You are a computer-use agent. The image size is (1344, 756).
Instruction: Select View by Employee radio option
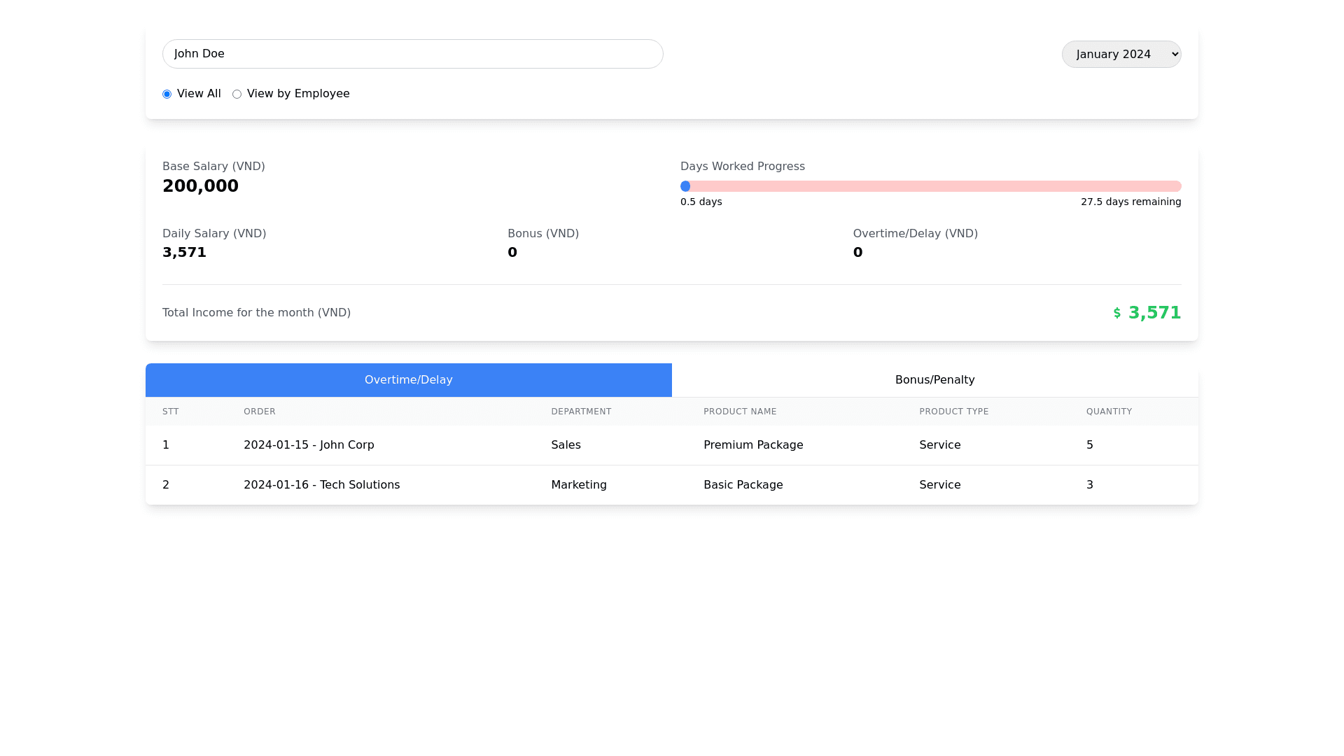(x=237, y=94)
